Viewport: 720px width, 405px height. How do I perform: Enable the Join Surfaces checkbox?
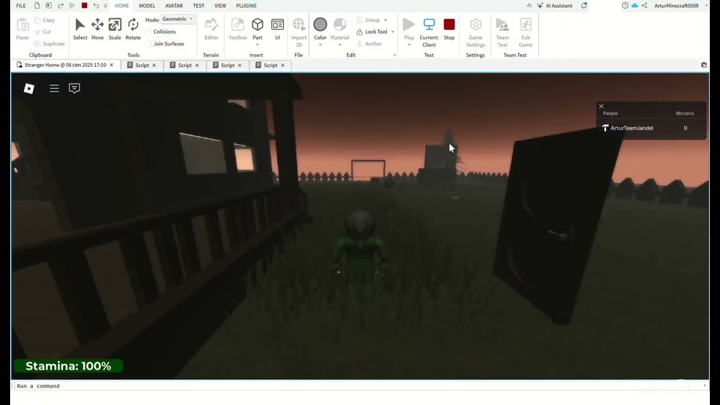coord(148,44)
